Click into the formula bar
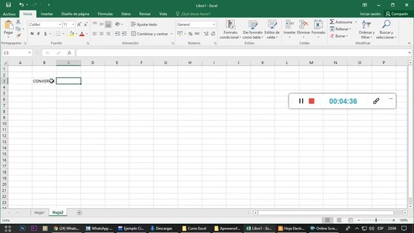The height and width of the screenshot is (233, 414). (x=241, y=53)
